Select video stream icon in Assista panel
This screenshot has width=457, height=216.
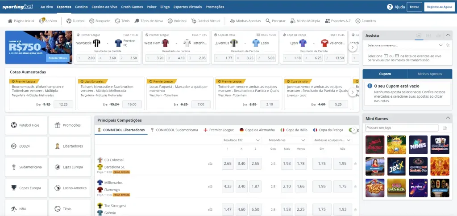click(x=419, y=36)
